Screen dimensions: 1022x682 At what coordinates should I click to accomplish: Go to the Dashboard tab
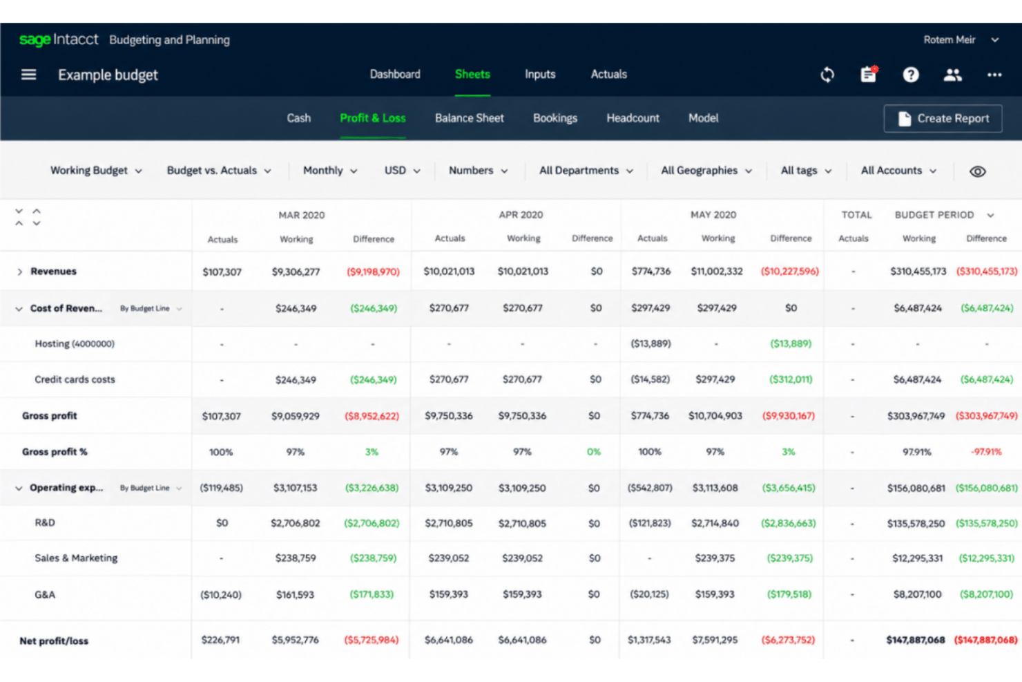pyautogui.click(x=395, y=74)
